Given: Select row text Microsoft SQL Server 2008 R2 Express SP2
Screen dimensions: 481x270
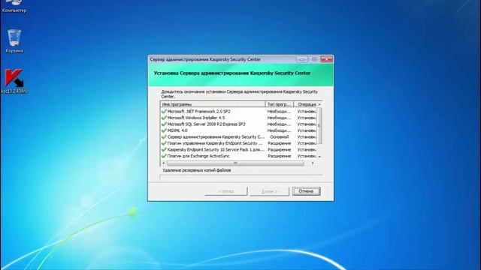Looking at the screenshot, I should pyautogui.click(x=207, y=124).
